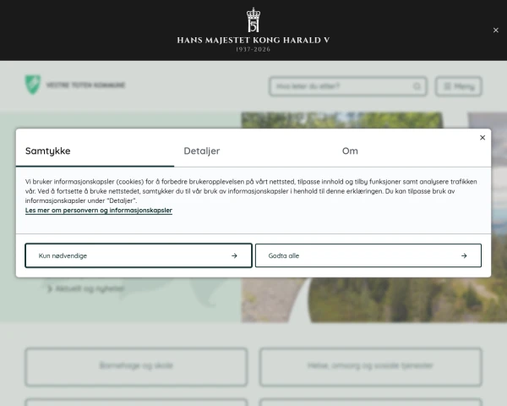The image size is (507, 406).
Task: Open Helse, omsorg og sosiale tjenester card
Action: point(371,367)
